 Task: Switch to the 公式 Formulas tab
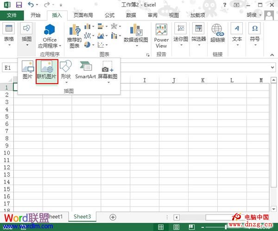click(x=109, y=15)
